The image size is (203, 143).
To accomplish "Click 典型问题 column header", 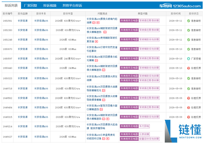I will (x=142, y=14).
